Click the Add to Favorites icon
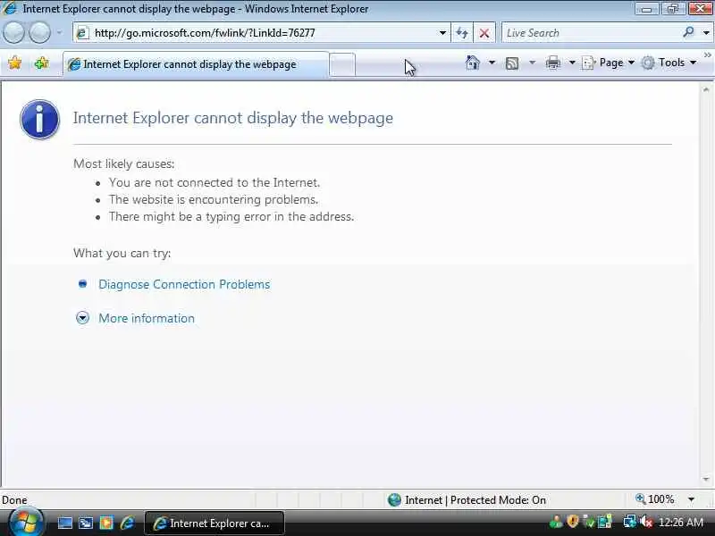715x536 pixels. click(x=41, y=63)
